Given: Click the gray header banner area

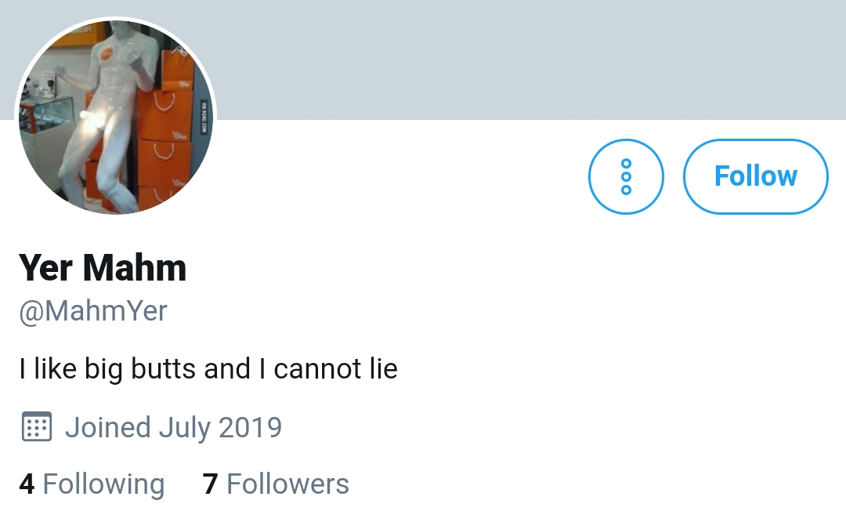Looking at the screenshot, I should 529,60.
